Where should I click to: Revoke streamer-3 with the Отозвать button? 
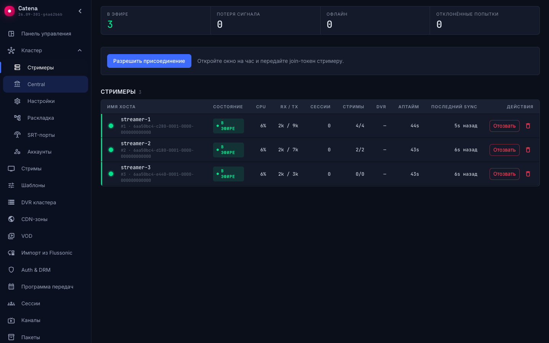(504, 174)
